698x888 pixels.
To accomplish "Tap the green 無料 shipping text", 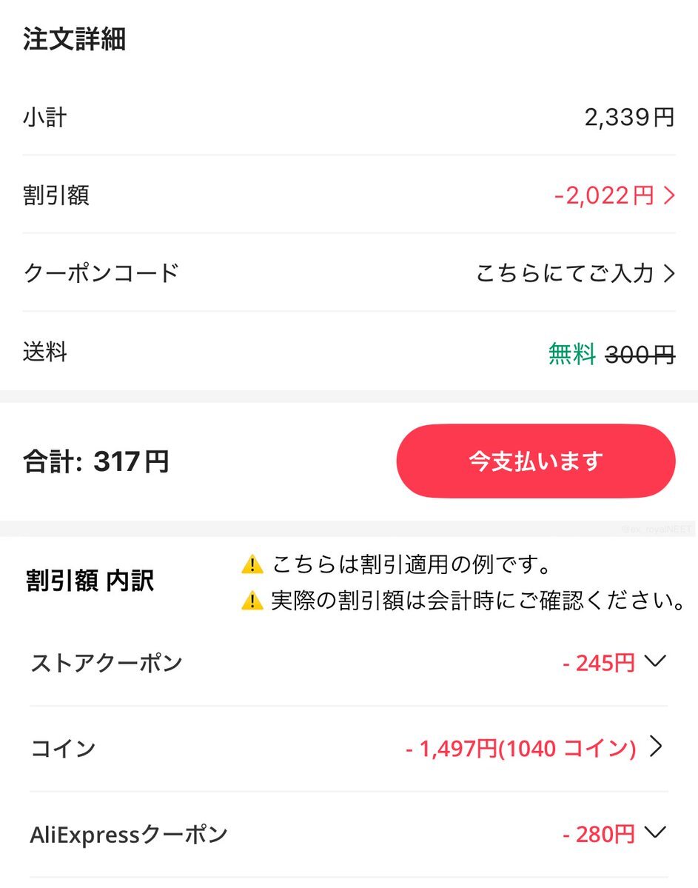I will coord(571,355).
